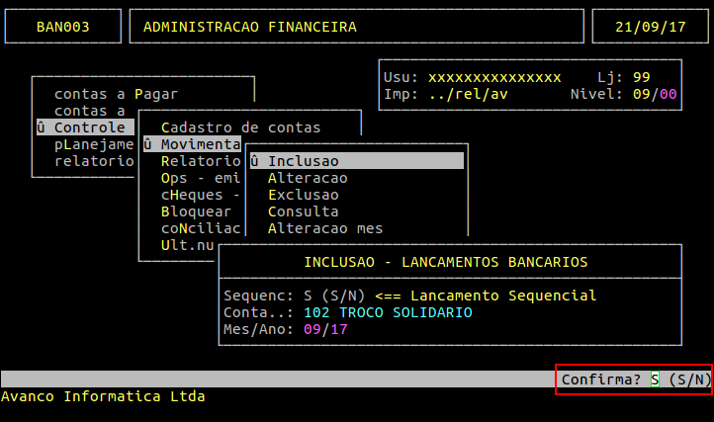Choose Alteracao in the submenu
This screenshot has width=714, height=422.
coord(308,178)
